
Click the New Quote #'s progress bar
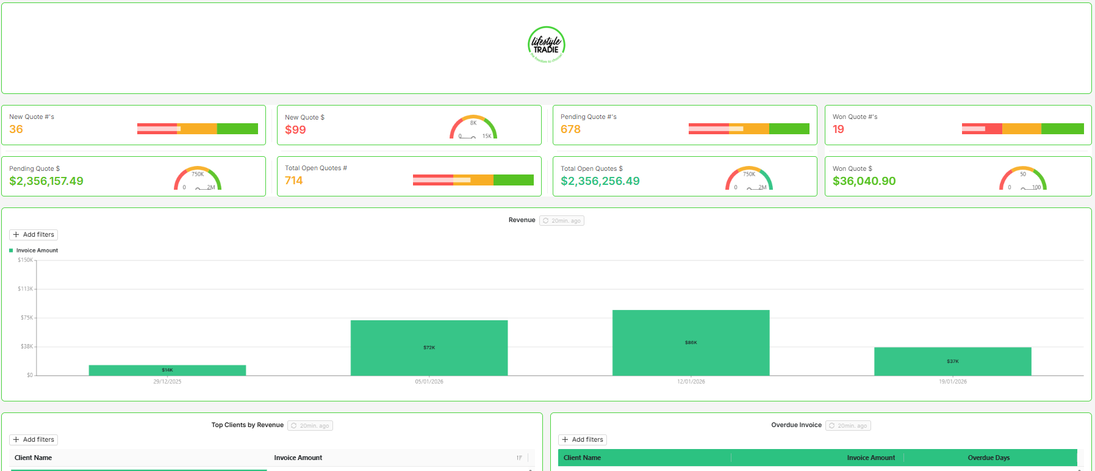point(198,129)
